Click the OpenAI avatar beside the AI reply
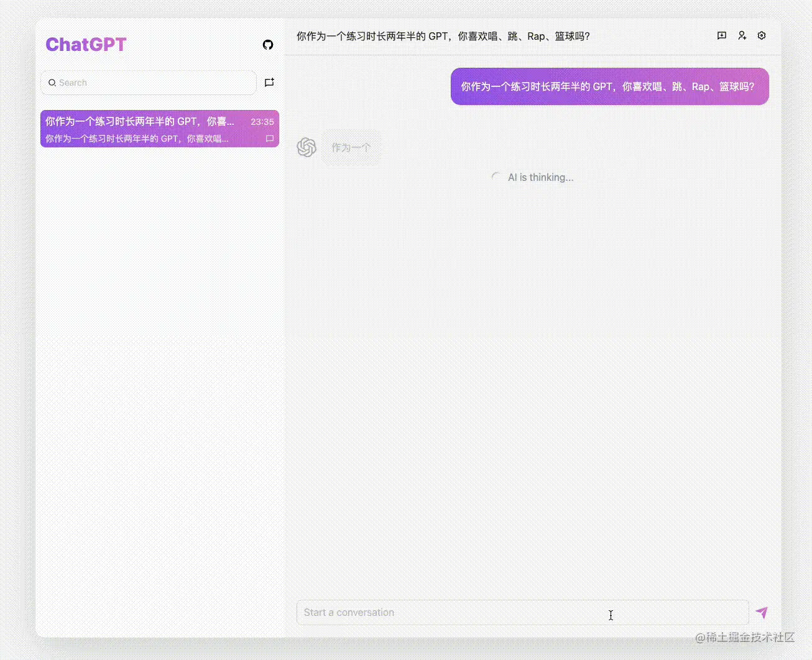This screenshot has height=660, width=812. click(x=307, y=147)
